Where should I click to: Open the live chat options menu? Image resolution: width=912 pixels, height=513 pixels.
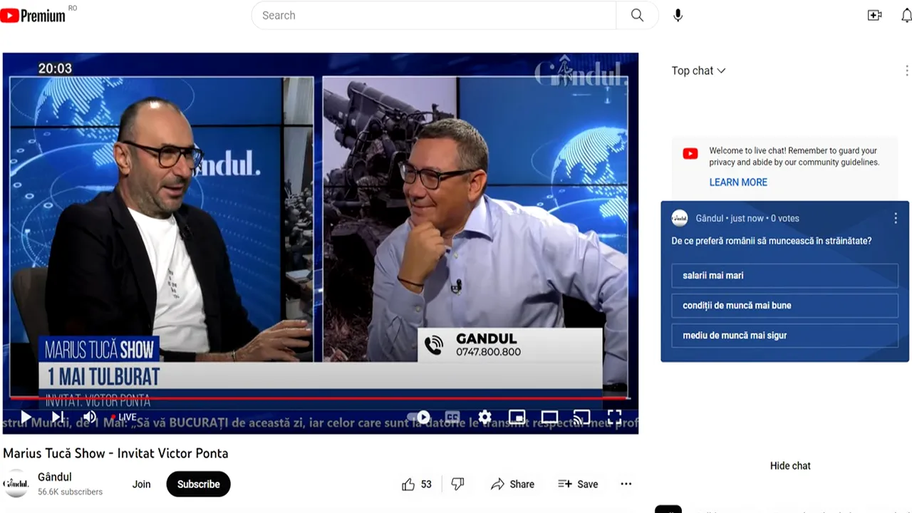(906, 71)
